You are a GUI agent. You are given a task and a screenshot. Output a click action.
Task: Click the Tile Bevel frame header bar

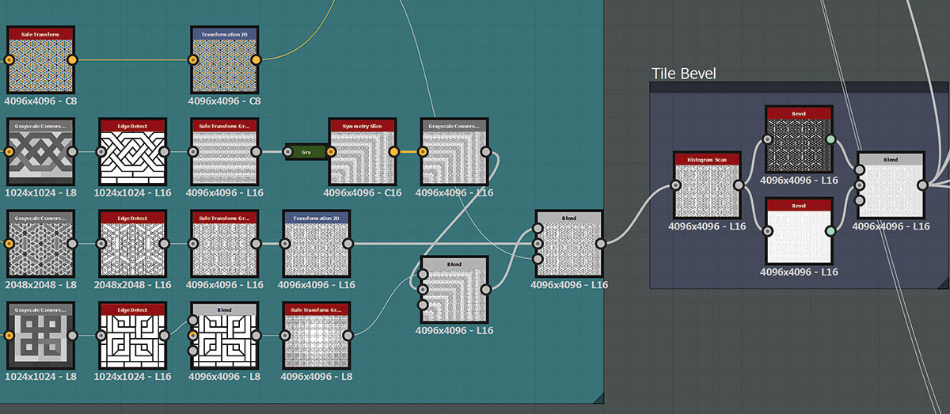[x=798, y=87]
